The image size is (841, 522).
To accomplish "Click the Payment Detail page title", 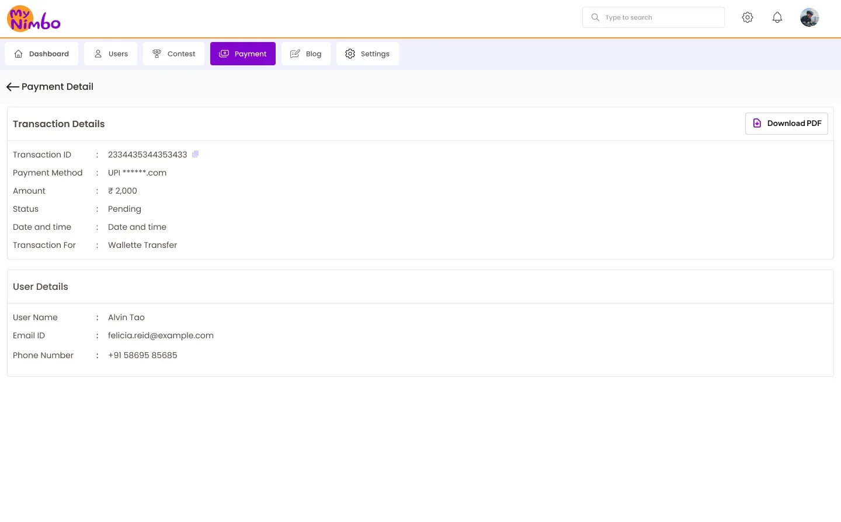I will (57, 86).
